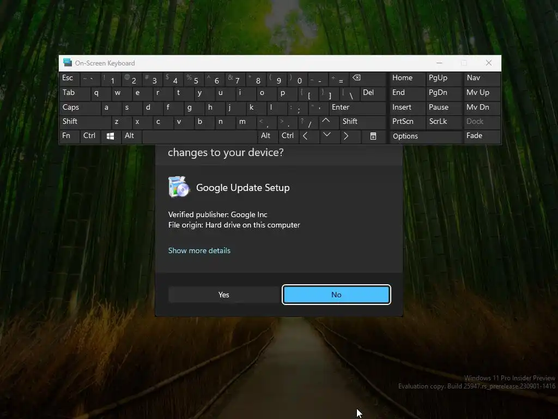
Task: Toggle the right Ctrl key
Action: click(288, 136)
